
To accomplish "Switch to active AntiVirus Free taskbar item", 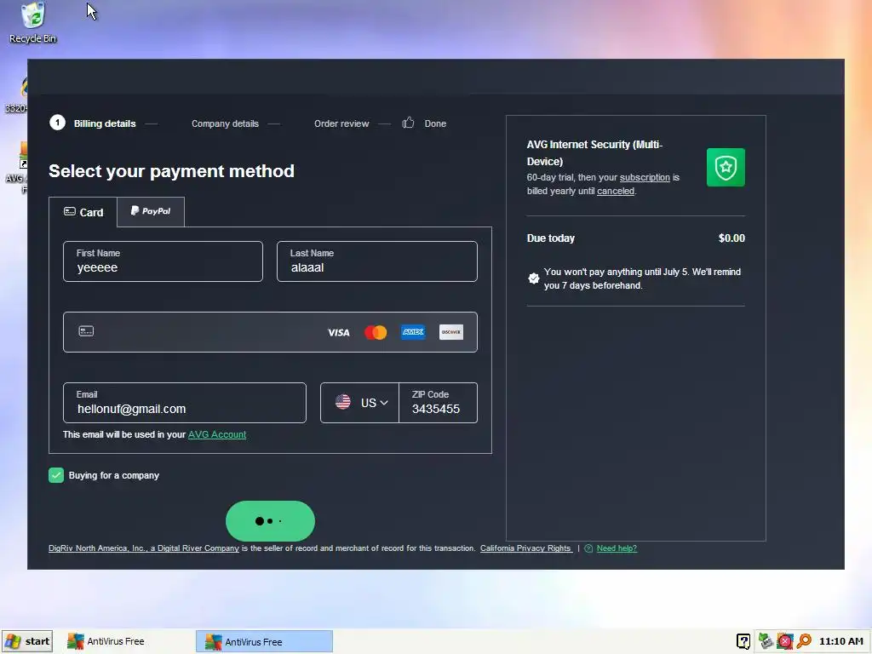I will 264,641.
